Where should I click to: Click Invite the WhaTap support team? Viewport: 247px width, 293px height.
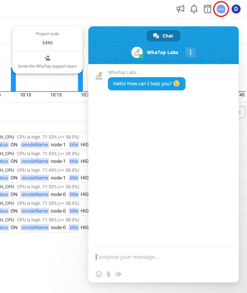47,66
